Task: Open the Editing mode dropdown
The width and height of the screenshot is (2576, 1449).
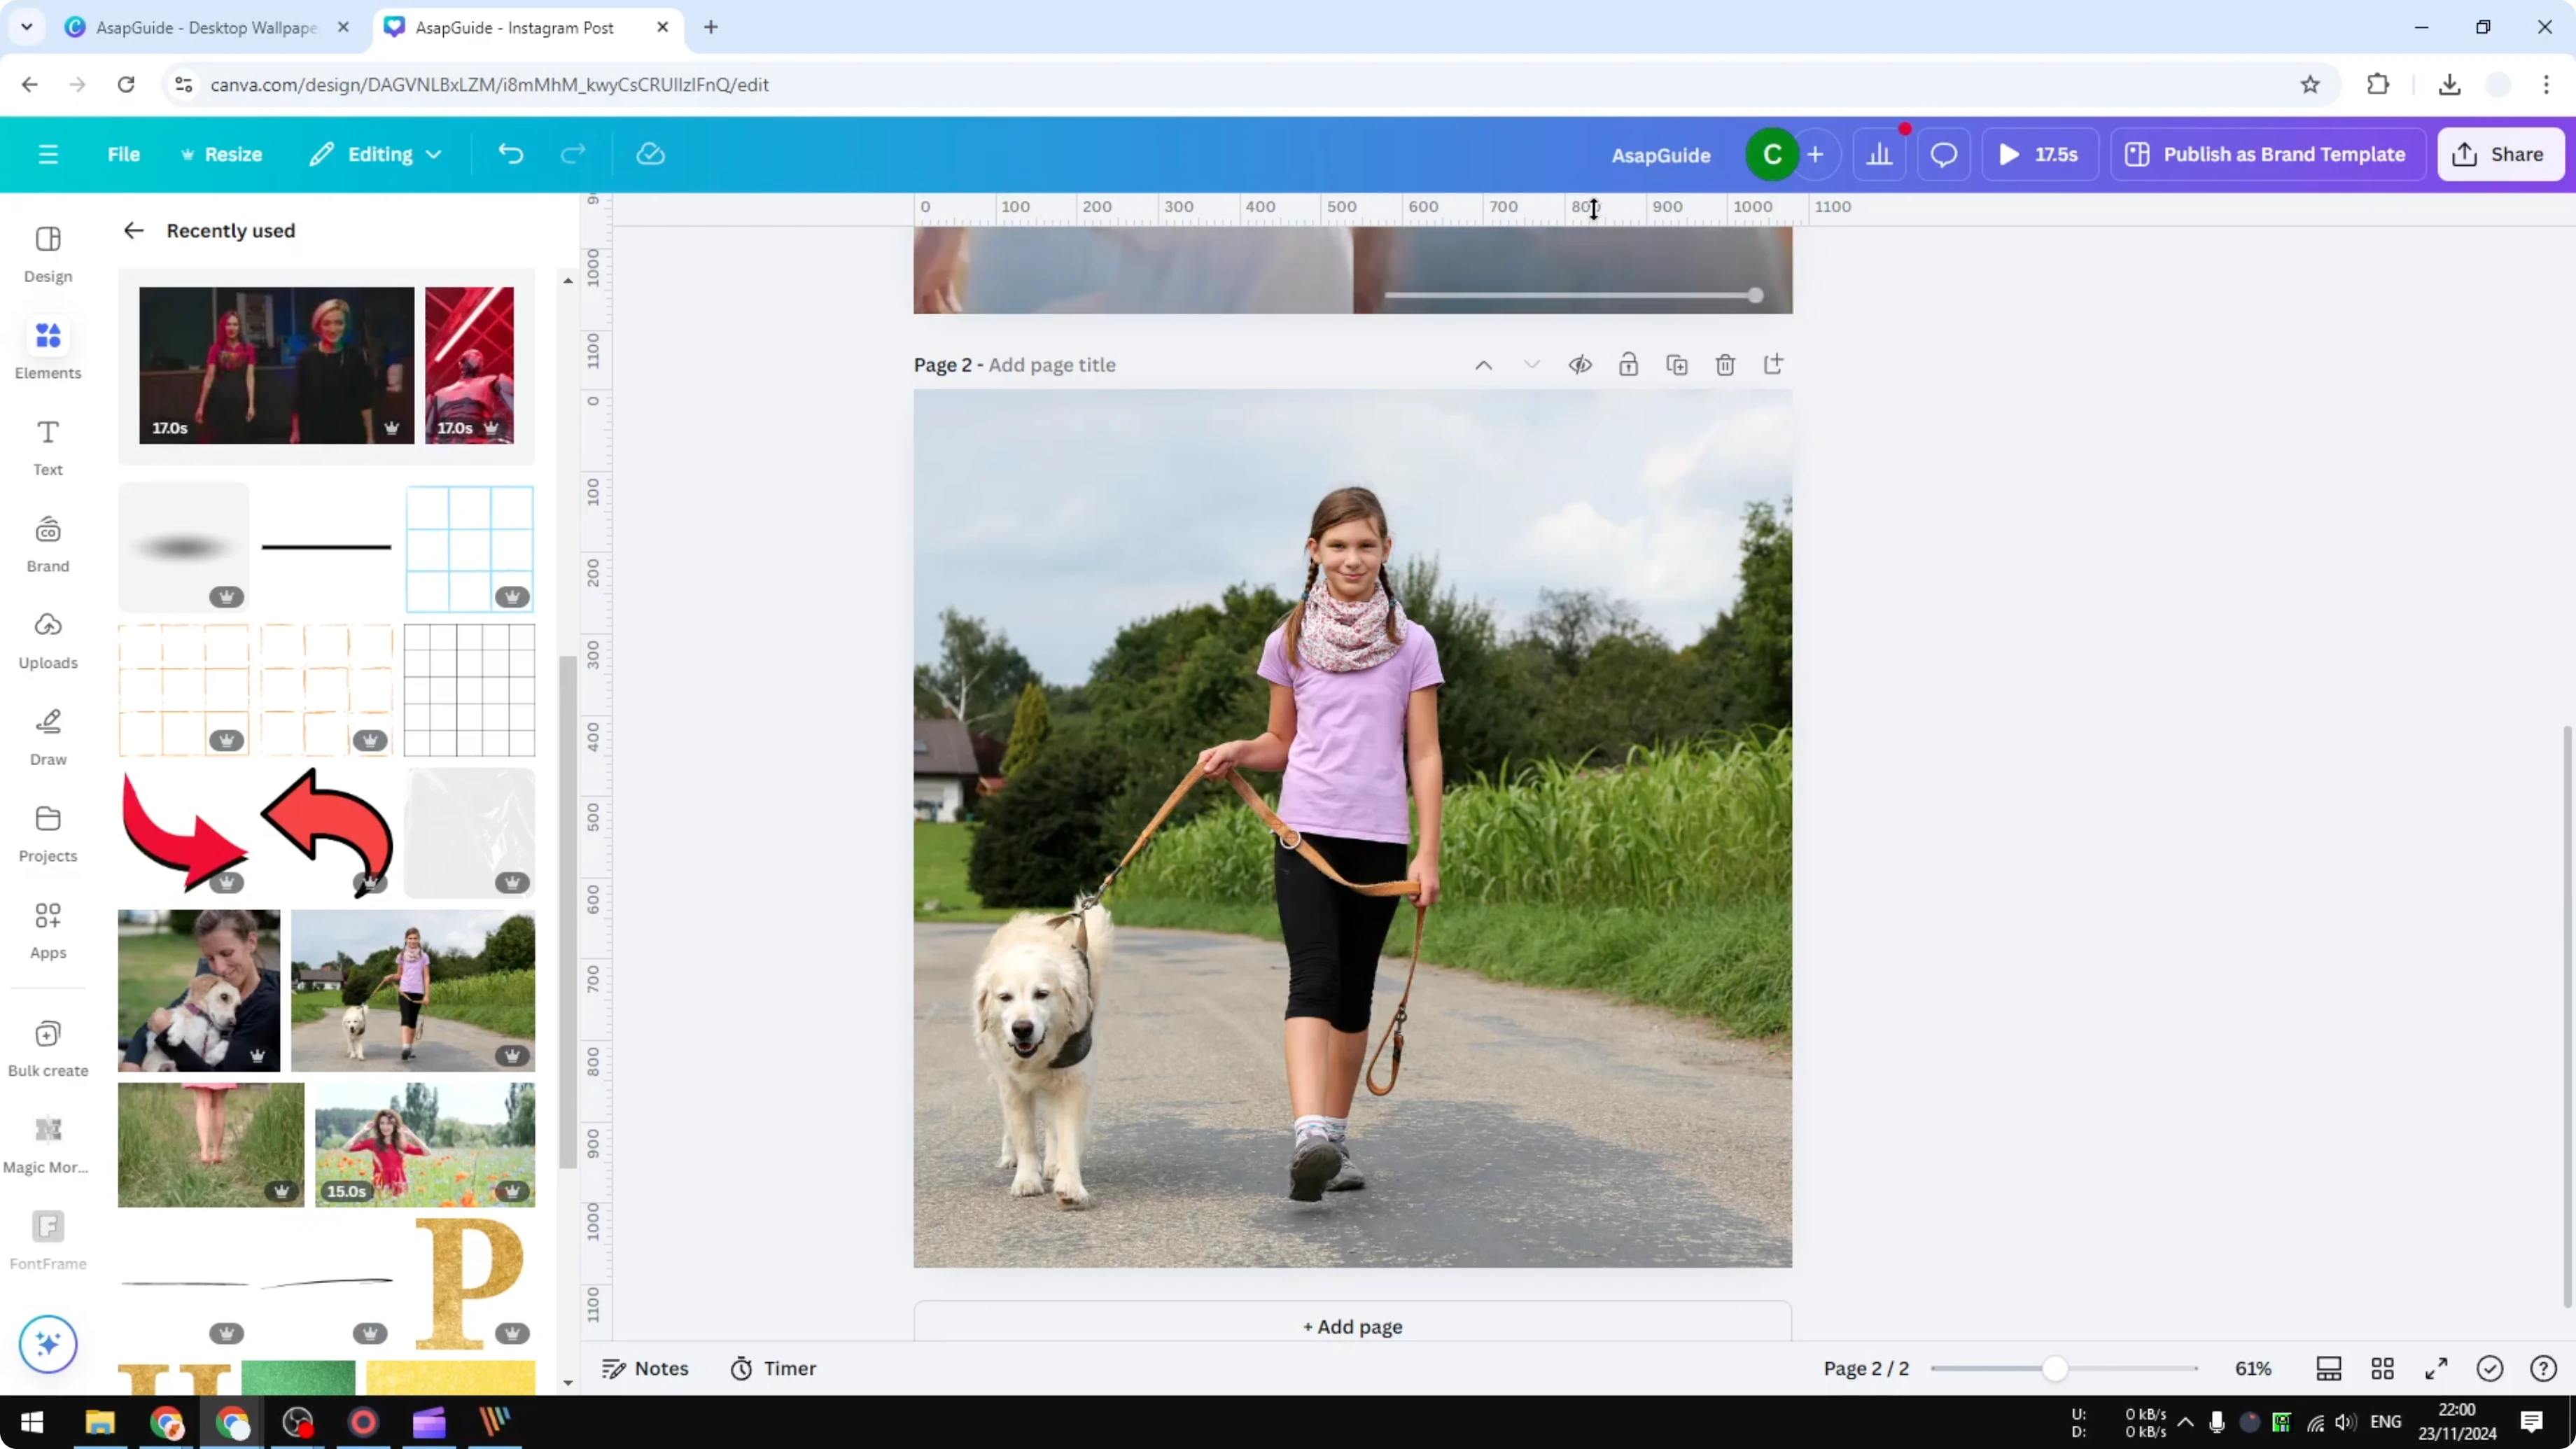Action: click(376, 154)
